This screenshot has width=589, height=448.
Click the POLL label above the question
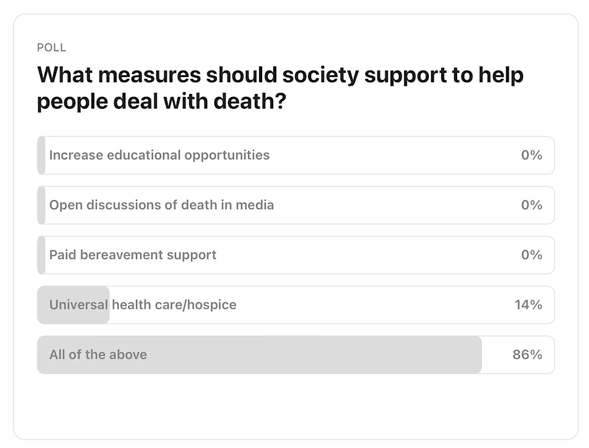pyautogui.click(x=51, y=48)
